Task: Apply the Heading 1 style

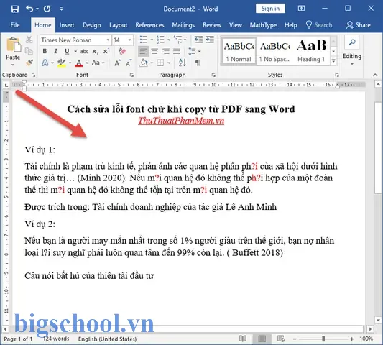Action: 311,51
